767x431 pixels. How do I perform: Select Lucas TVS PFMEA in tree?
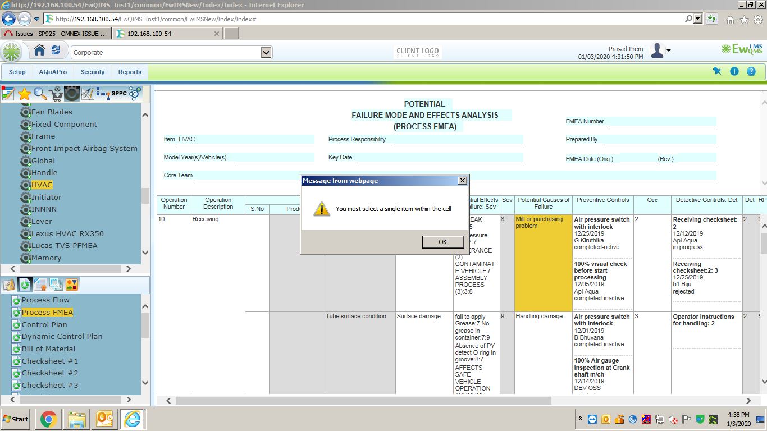pyautogui.click(x=65, y=246)
